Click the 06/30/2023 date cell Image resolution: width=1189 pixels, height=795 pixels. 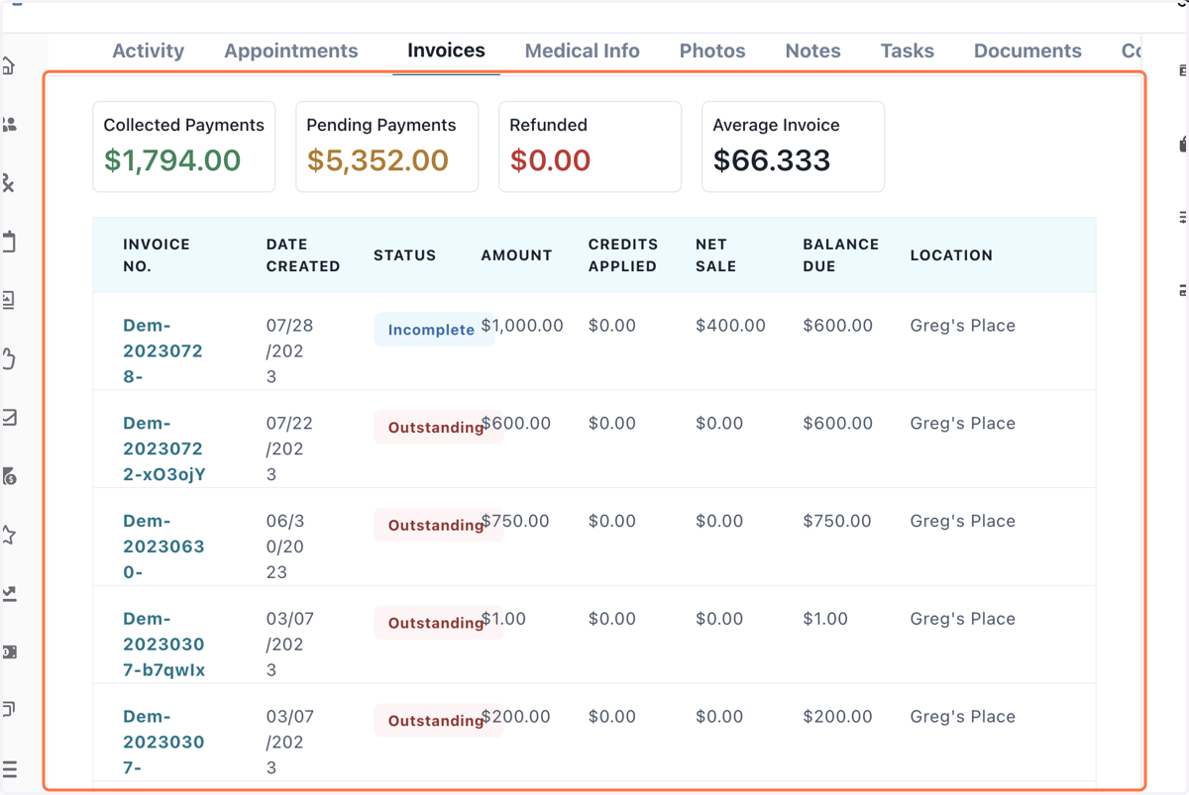point(285,547)
